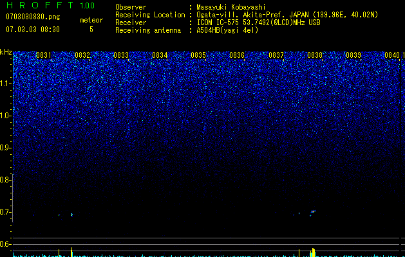The image size is (405, 257).
Task: Click the 0840 time marker
Action: point(392,55)
